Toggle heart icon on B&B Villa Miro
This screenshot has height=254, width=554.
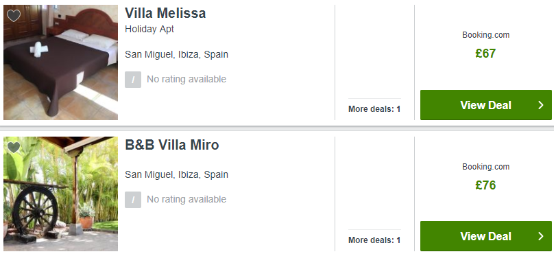[14, 147]
